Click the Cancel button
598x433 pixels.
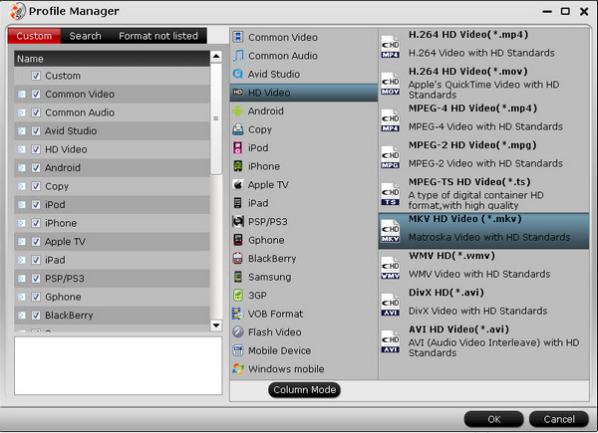pyautogui.click(x=559, y=419)
